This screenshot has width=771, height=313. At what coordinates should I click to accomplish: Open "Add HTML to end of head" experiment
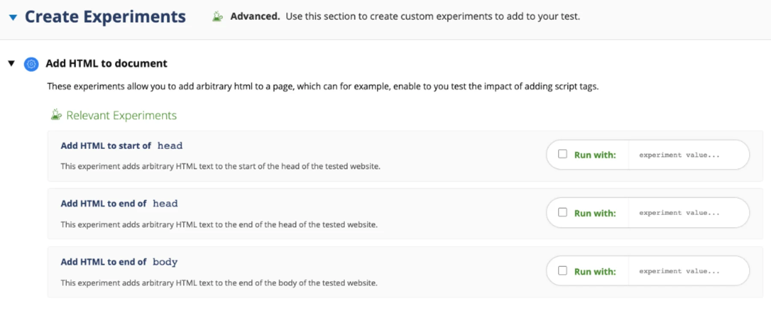[119, 203]
